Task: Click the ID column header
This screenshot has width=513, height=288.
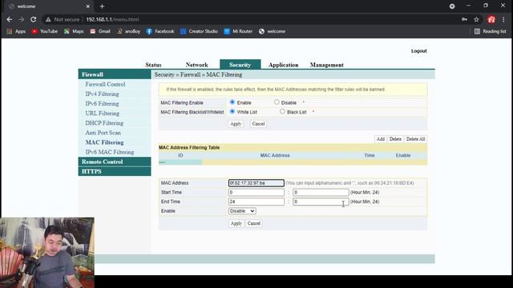Action: click(x=180, y=155)
